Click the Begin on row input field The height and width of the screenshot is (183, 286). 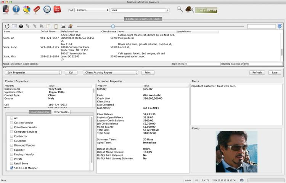point(202,64)
